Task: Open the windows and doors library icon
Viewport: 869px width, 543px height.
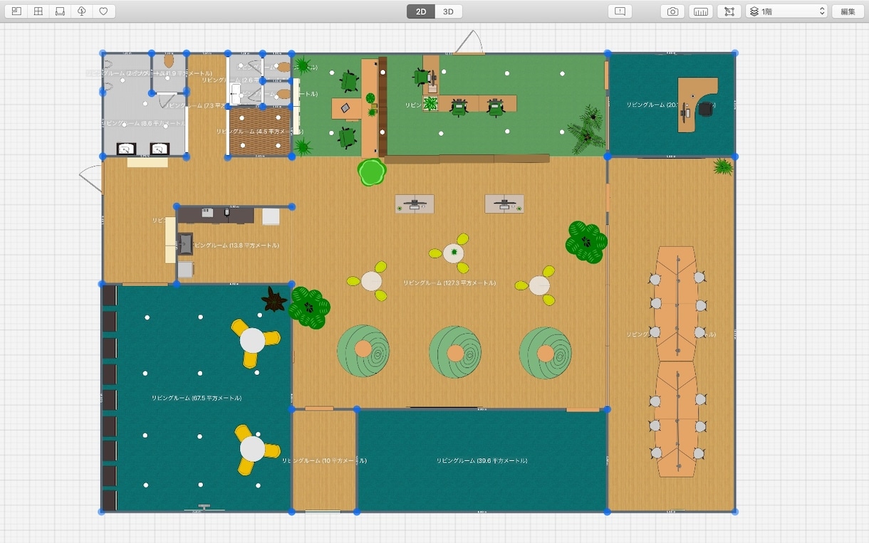Action: pyautogui.click(x=38, y=11)
